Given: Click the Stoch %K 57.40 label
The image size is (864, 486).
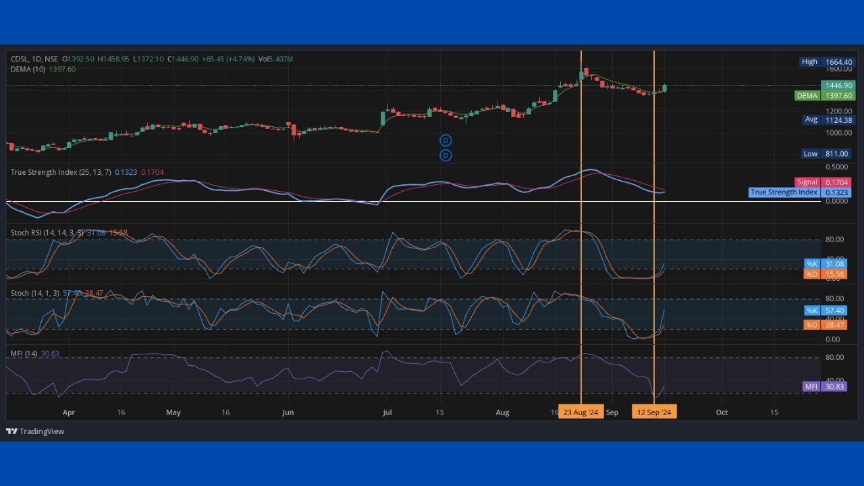Looking at the screenshot, I should (825, 310).
